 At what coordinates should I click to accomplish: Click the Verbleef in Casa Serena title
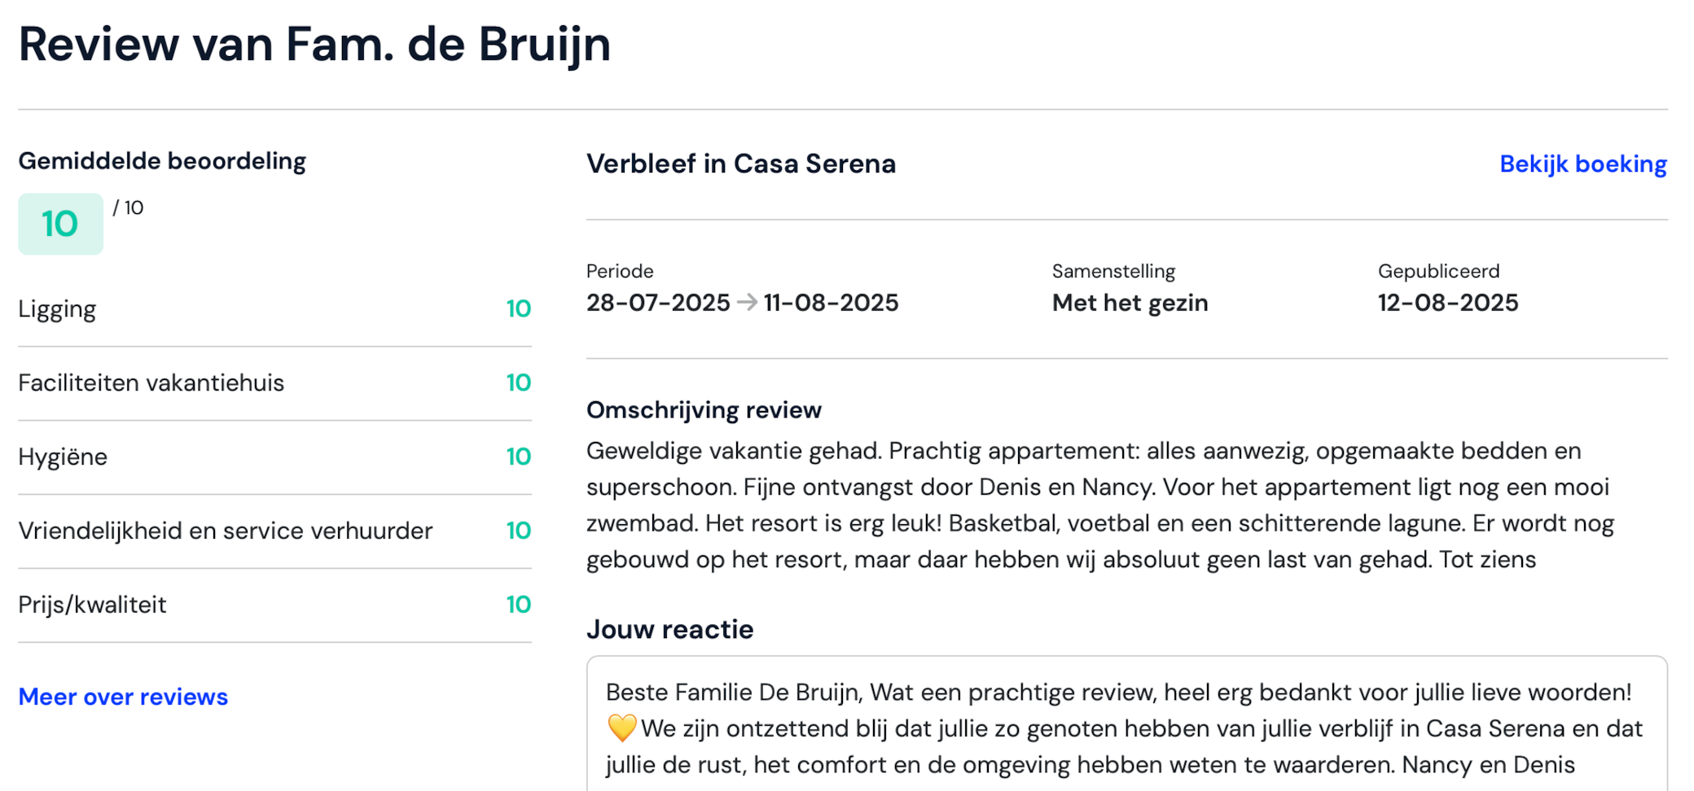tap(741, 164)
